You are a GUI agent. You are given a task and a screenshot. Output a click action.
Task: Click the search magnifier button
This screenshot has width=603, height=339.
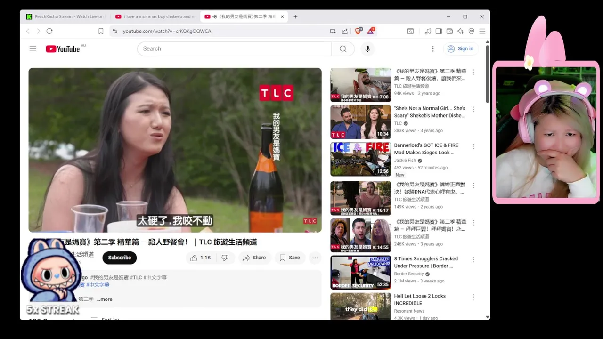343,49
